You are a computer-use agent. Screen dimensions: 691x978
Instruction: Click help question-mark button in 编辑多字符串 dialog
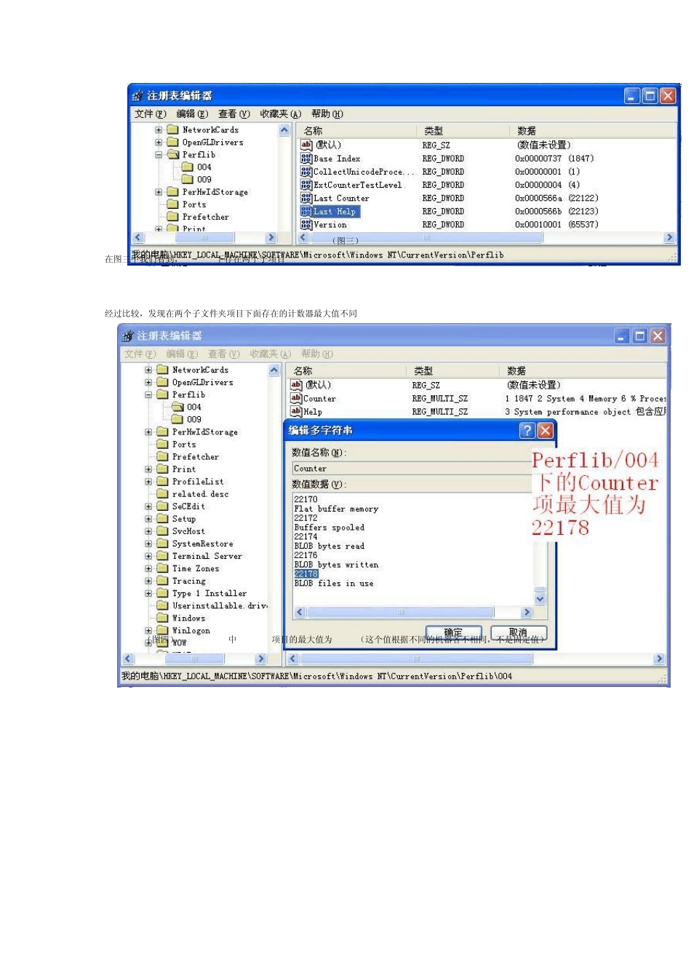[527, 430]
